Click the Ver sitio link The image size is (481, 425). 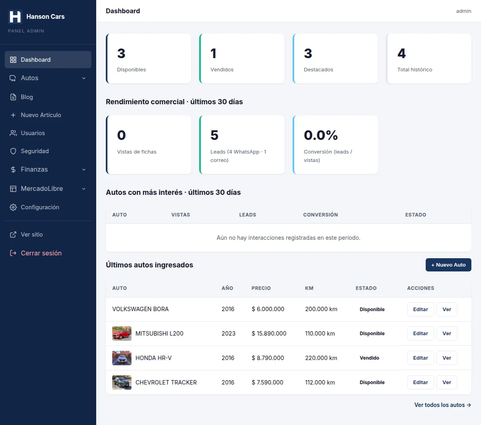(48, 235)
